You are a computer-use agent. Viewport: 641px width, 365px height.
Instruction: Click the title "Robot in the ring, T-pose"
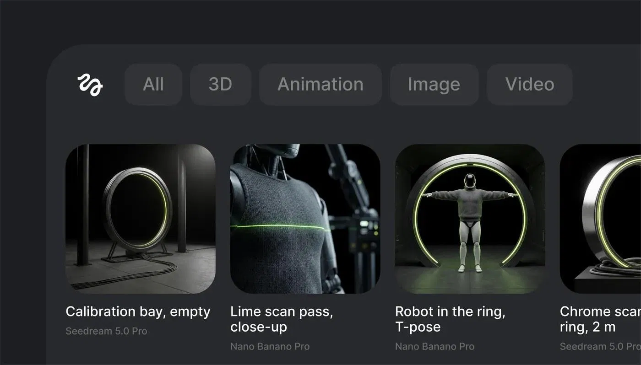tap(450, 319)
